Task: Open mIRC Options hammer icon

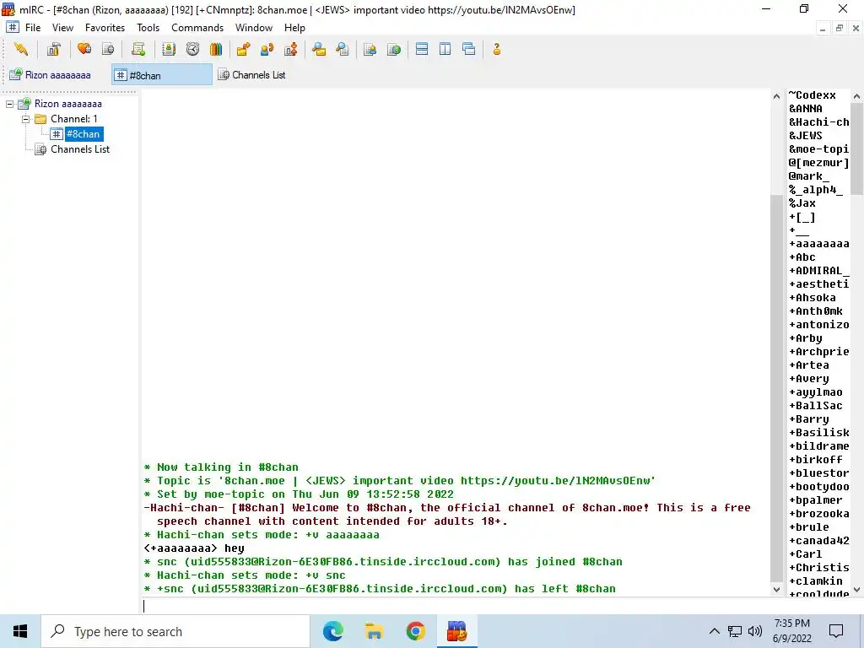Action: (53, 49)
